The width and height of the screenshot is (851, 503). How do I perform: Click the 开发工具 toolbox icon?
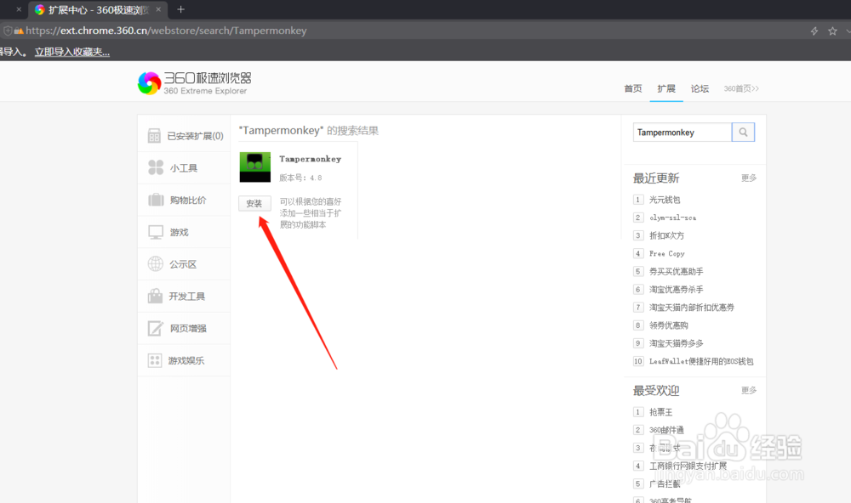point(155,296)
